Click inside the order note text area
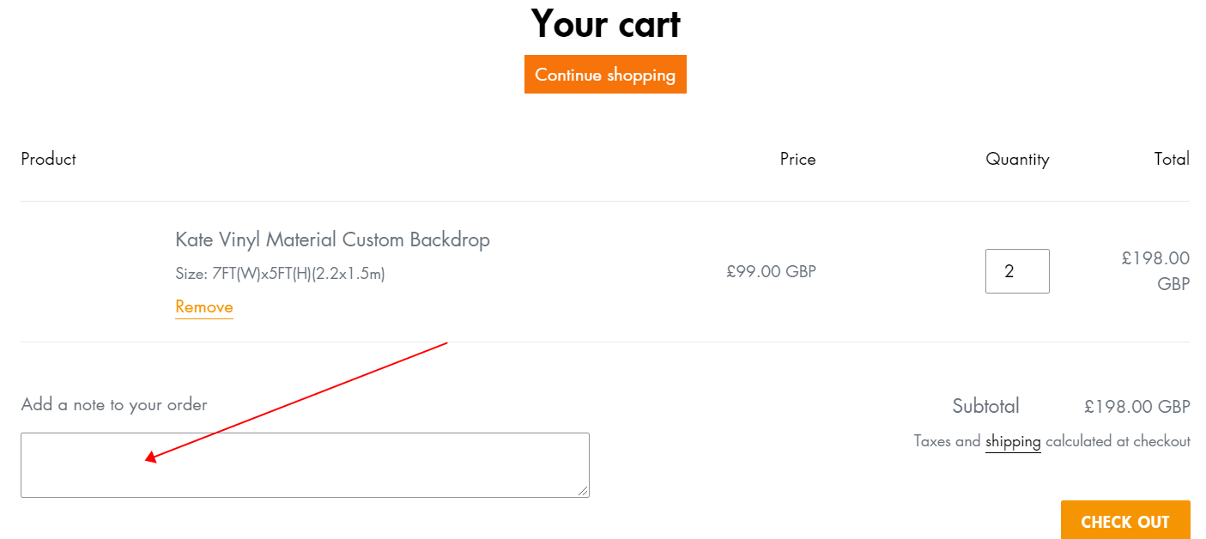The height and width of the screenshot is (539, 1206). pyautogui.click(x=305, y=465)
